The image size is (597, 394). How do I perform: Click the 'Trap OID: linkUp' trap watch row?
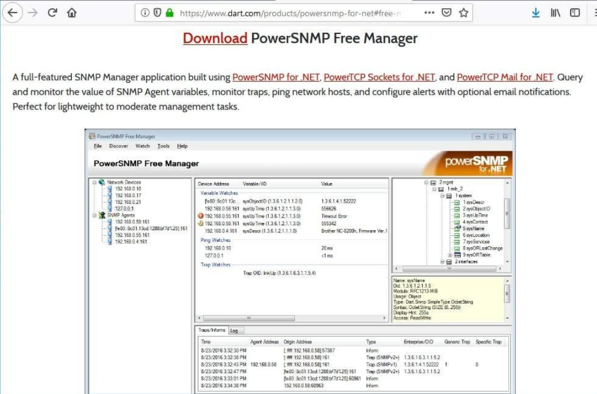click(279, 273)
